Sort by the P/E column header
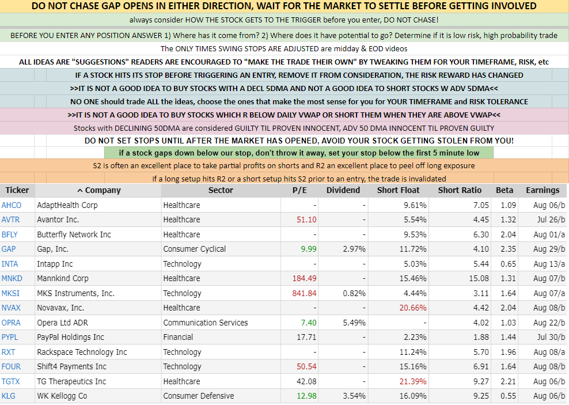Screen dimensions: 569x405 click(x=299, y=190)
